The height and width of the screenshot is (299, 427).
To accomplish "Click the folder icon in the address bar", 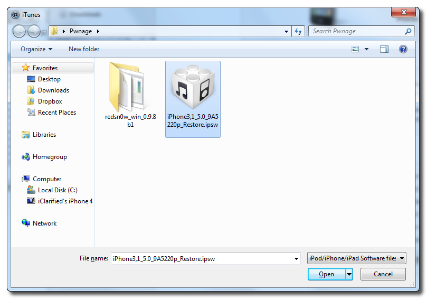I will click(54, 31).
